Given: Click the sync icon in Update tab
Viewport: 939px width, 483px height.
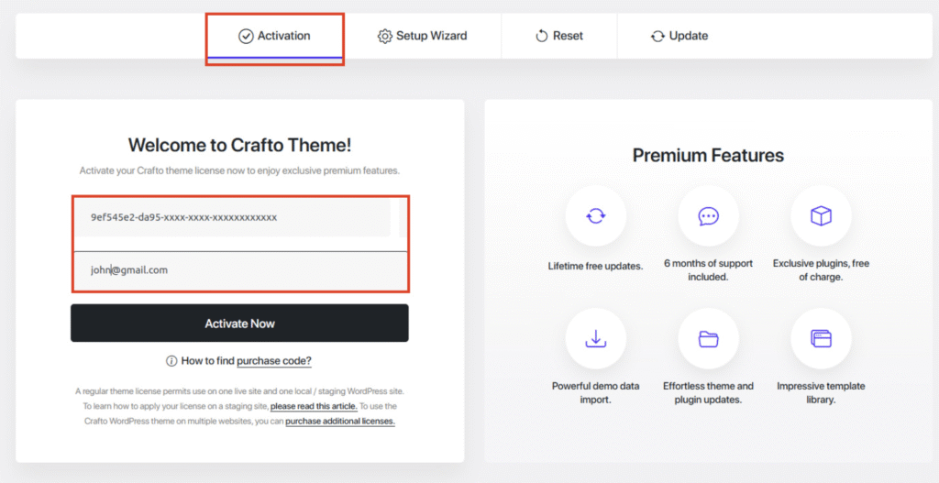Looking at the screenshot, I should [657, 37].
